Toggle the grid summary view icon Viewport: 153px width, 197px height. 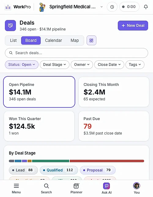(x=91, y=40)
